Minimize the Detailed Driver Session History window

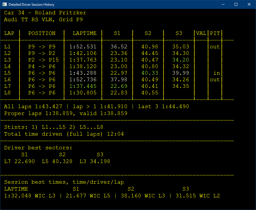tap(223, 4)
